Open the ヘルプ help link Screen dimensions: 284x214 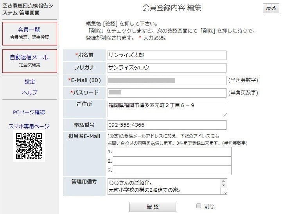[30, 92]
